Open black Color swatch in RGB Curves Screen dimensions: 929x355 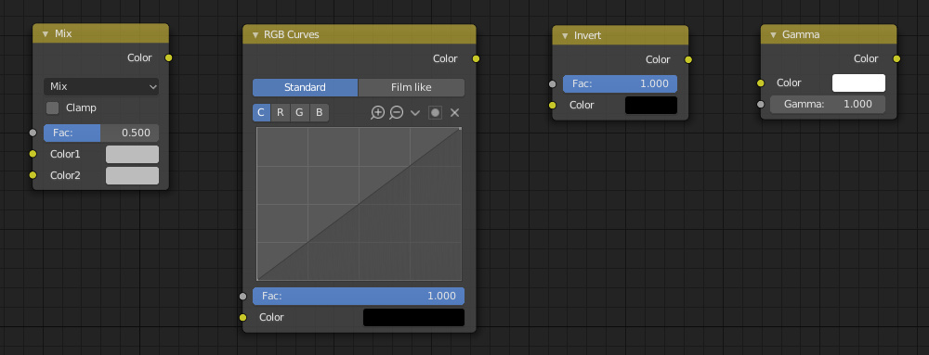point(413,317)
